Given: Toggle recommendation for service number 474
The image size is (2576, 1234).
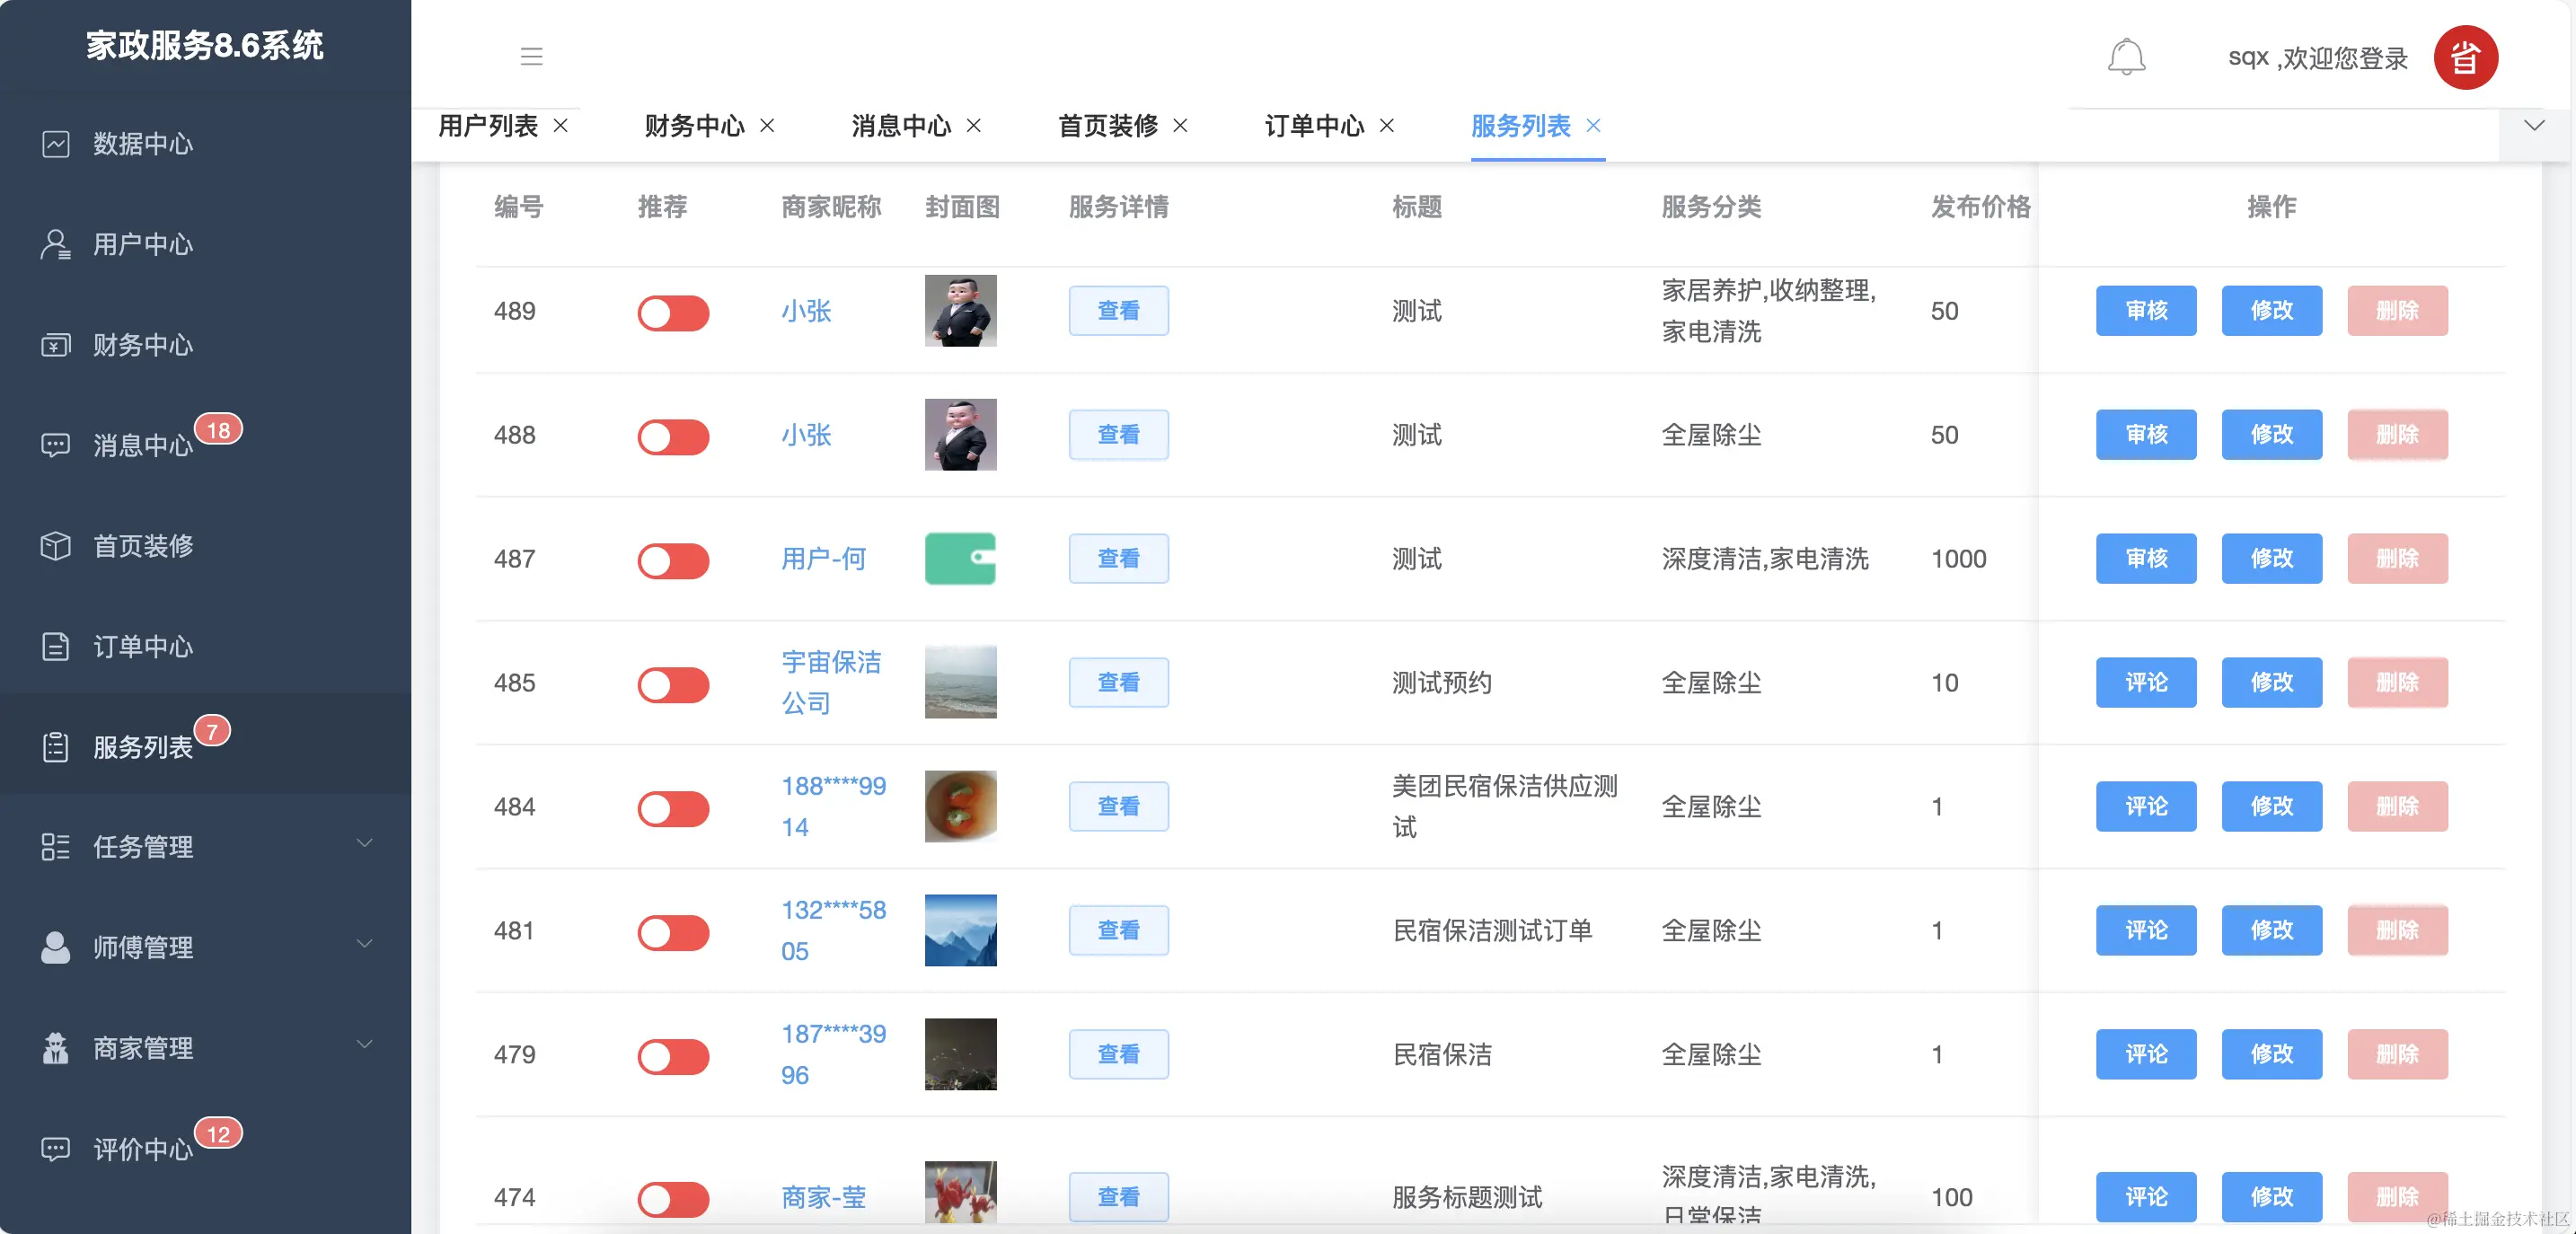Looking at the screenshot, I should pos(673,1198).
